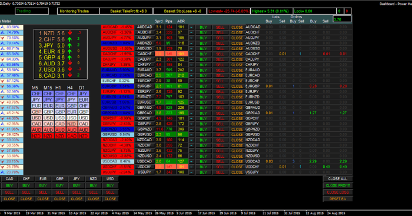Toggle the Trading status box
Image resolution: width=412 pixels, height=216 pixels.
[x=32, y=11]
